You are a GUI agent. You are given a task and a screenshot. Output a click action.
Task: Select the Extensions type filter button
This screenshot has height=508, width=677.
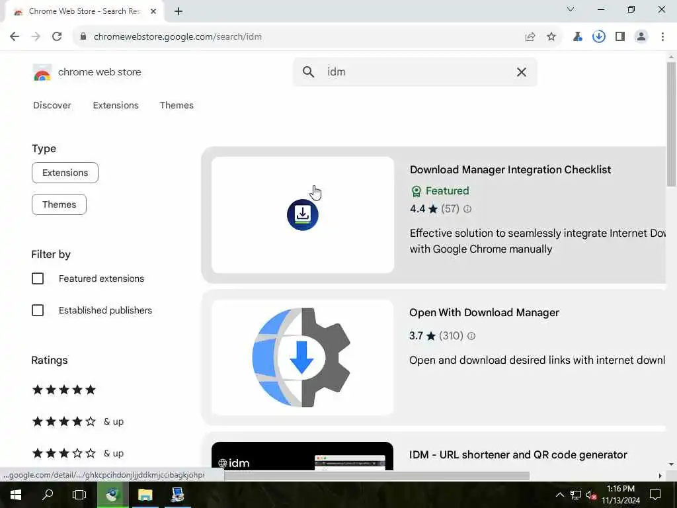coord(65,173)
